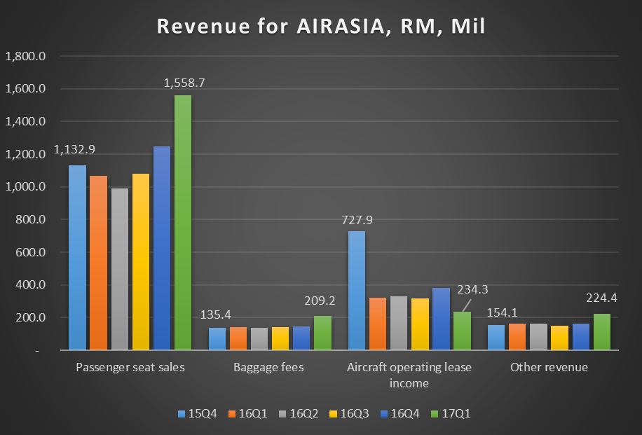This screenshot has height=435, width=642.
Task: Select the Baggage fees category label
Action: (x=268, y=367)
